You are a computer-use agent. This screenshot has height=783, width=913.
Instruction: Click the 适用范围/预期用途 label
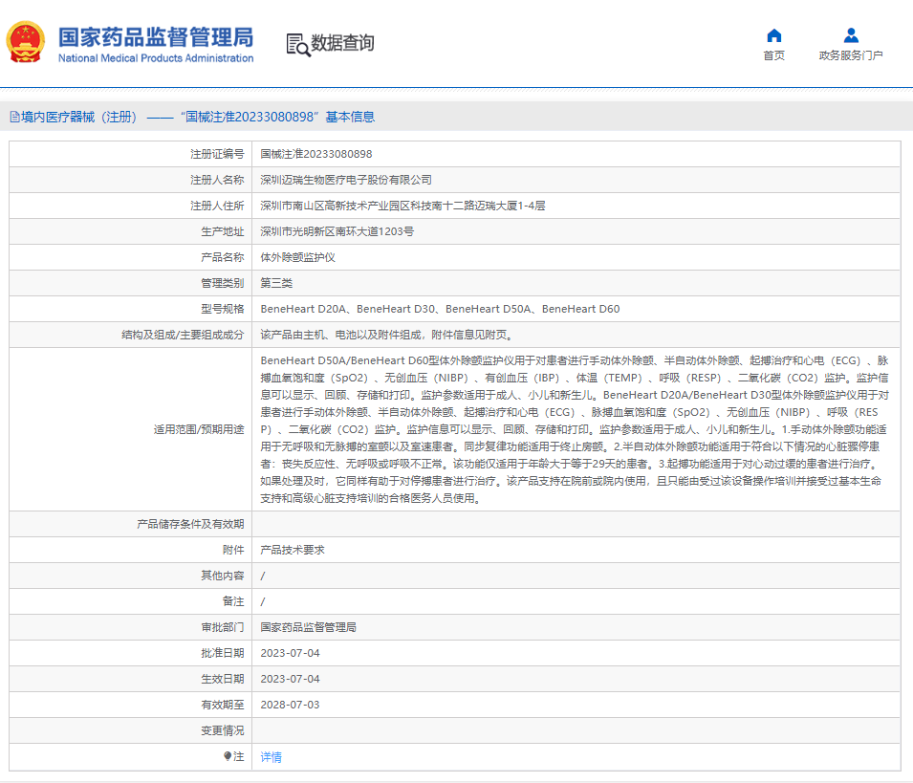click(x=199, y=429)
